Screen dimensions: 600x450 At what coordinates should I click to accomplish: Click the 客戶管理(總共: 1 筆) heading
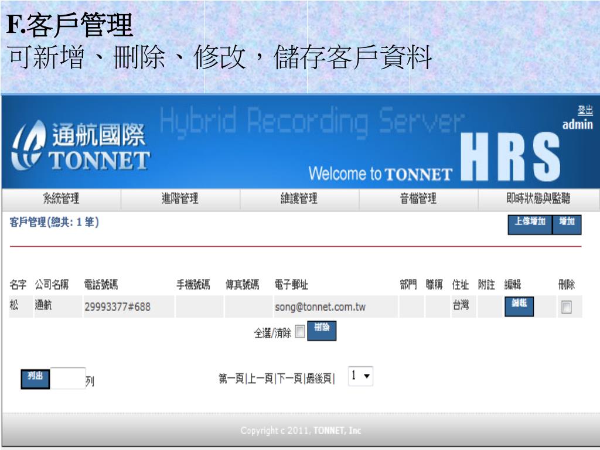coord(54,222)
